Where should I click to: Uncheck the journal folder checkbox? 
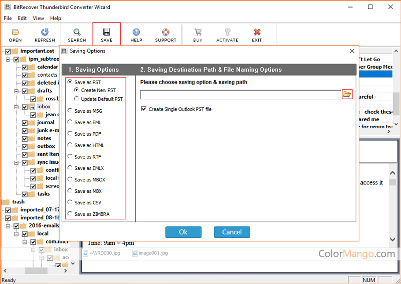[x=25, y=123]
